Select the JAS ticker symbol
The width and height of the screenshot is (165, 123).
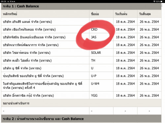coord(94,37)
